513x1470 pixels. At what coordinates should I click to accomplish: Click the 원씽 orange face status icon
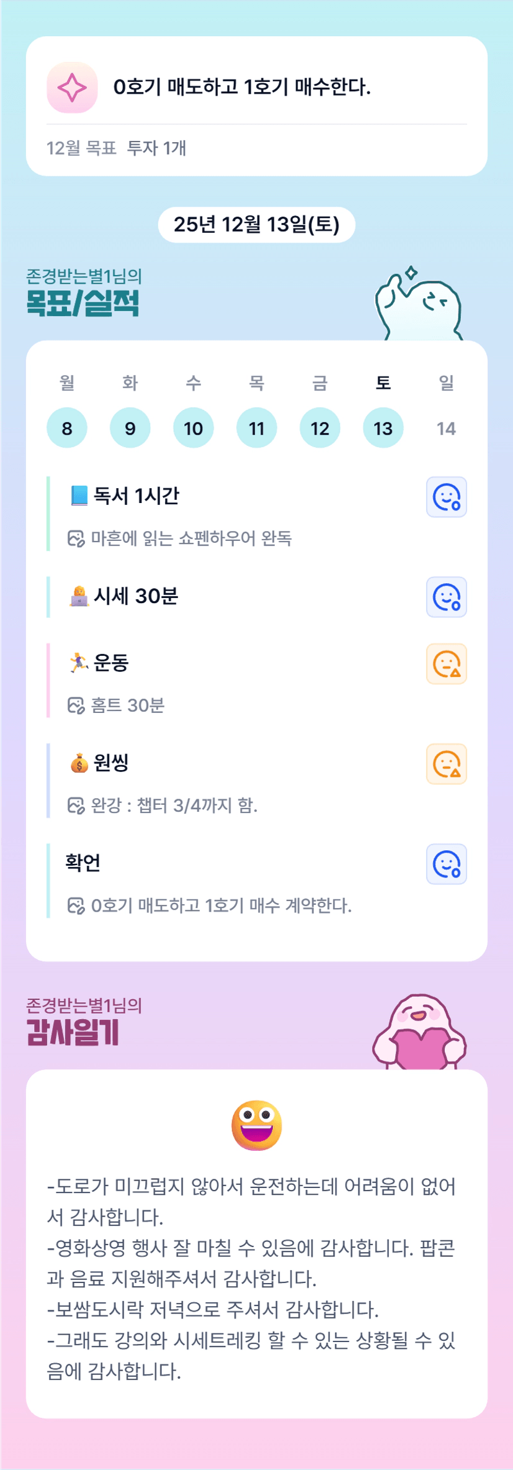point(446,764)
